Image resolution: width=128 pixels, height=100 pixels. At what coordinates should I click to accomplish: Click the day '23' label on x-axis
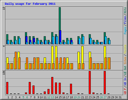[x=90, y=97]
